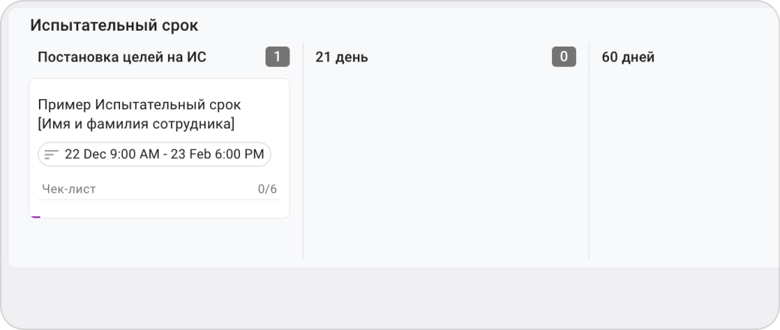Select the "60 дней" column header
The height and width of the screenshot is (330, 780).
click(628, 57)
